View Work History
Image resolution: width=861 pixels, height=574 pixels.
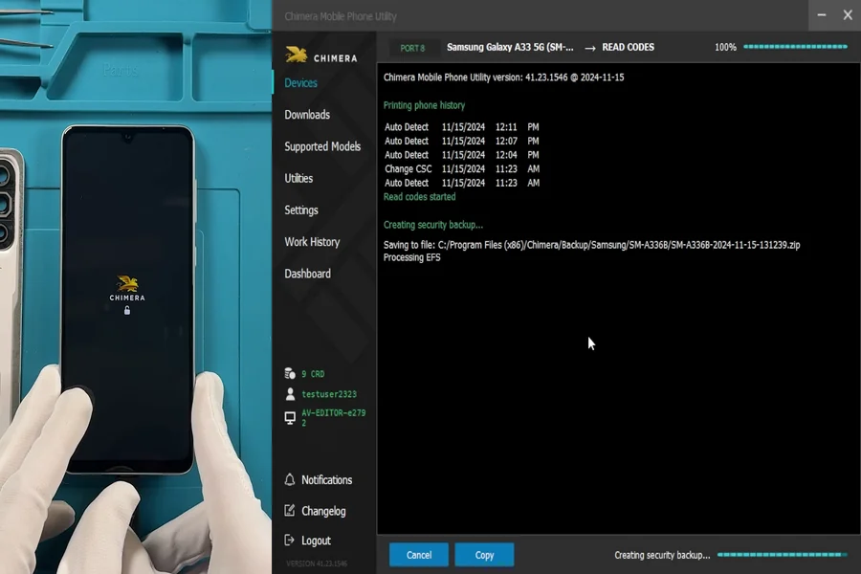click(x=312, y=242)
